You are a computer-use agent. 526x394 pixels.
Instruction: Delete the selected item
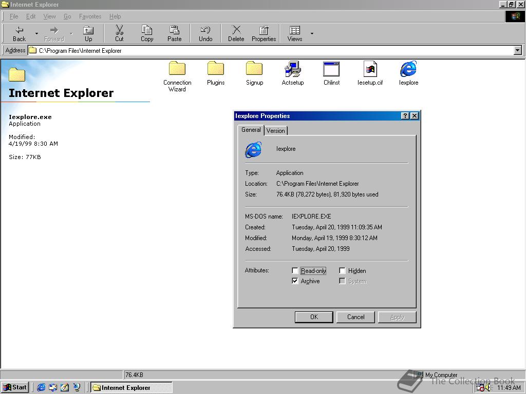coord(236,33)
